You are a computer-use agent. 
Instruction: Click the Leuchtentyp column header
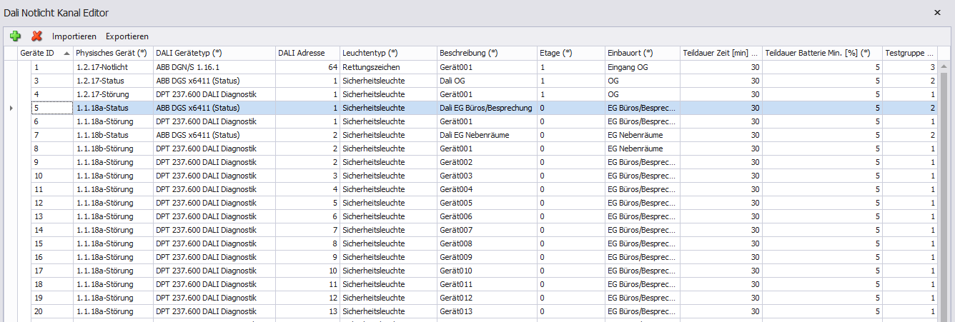pos(388,53)
